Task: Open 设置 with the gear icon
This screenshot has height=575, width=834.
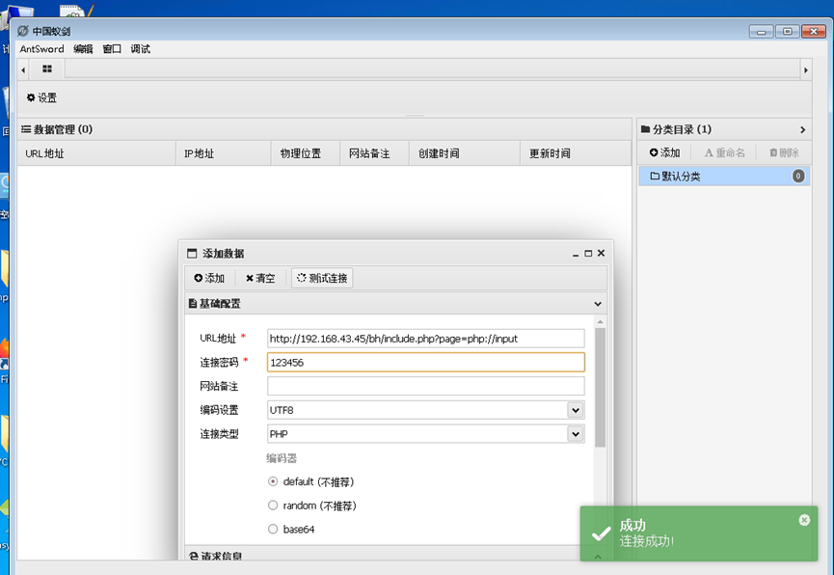Action: click(x=41, y=97)
